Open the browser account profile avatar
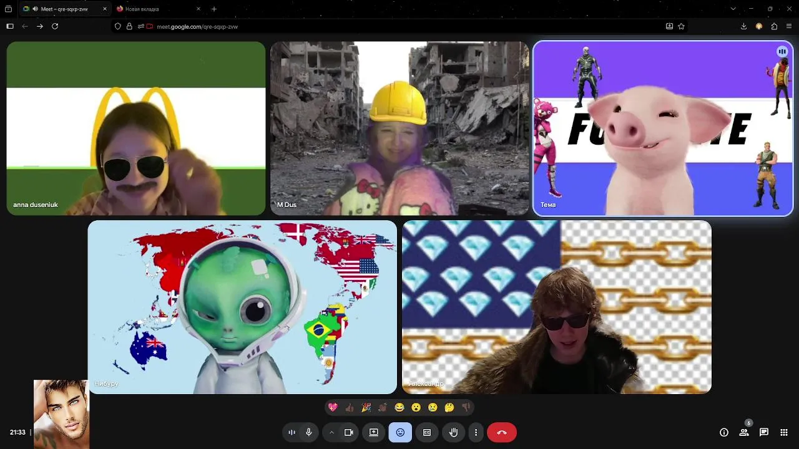This screenshot has height=449, width=799. coord(759,26)
